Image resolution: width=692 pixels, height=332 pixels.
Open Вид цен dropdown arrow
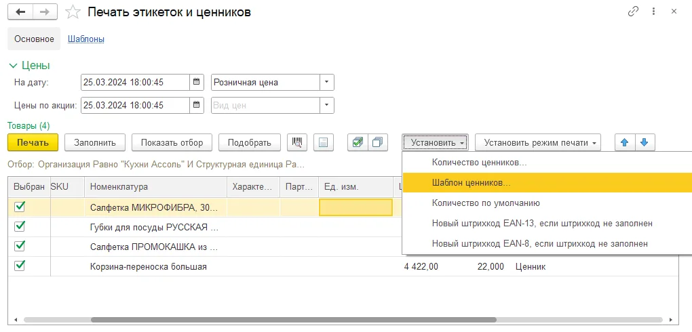326,105
